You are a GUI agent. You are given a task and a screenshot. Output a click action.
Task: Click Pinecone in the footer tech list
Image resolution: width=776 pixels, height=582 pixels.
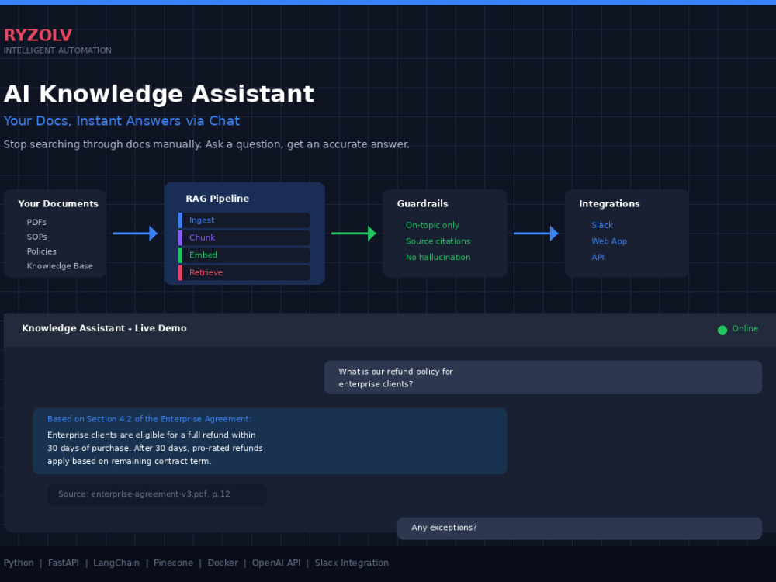coord(173,563)
